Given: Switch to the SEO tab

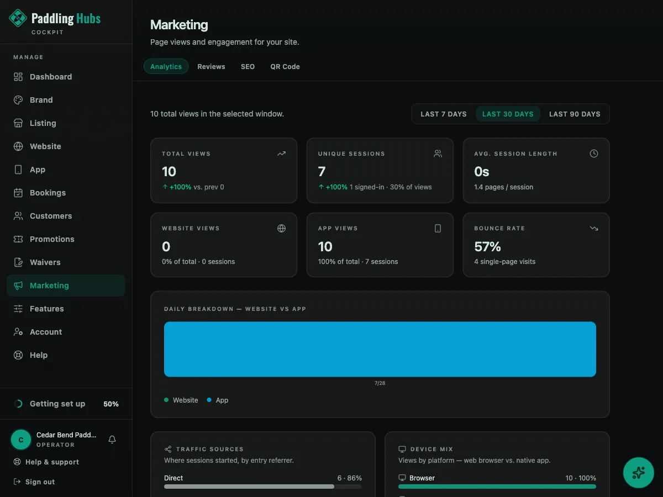Looking at the screenshot, I should (x=248, y=66).
